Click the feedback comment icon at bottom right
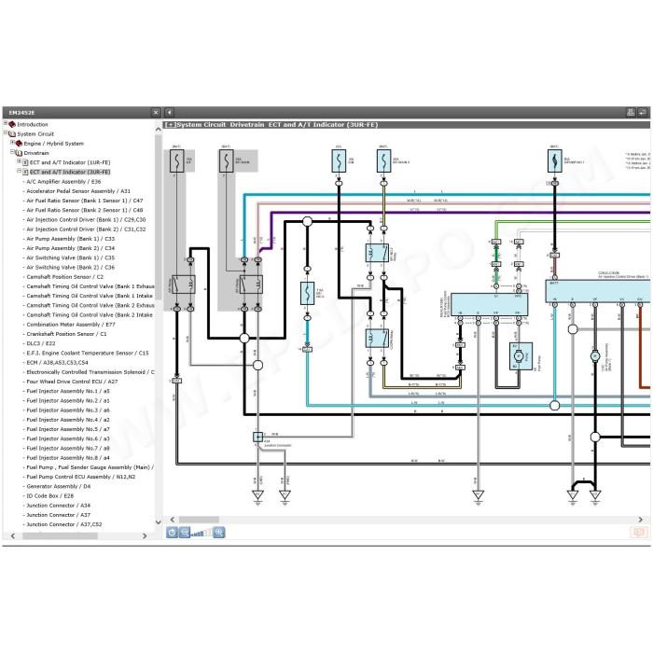The width and height of the screenshot is (653, 653). 638,532
